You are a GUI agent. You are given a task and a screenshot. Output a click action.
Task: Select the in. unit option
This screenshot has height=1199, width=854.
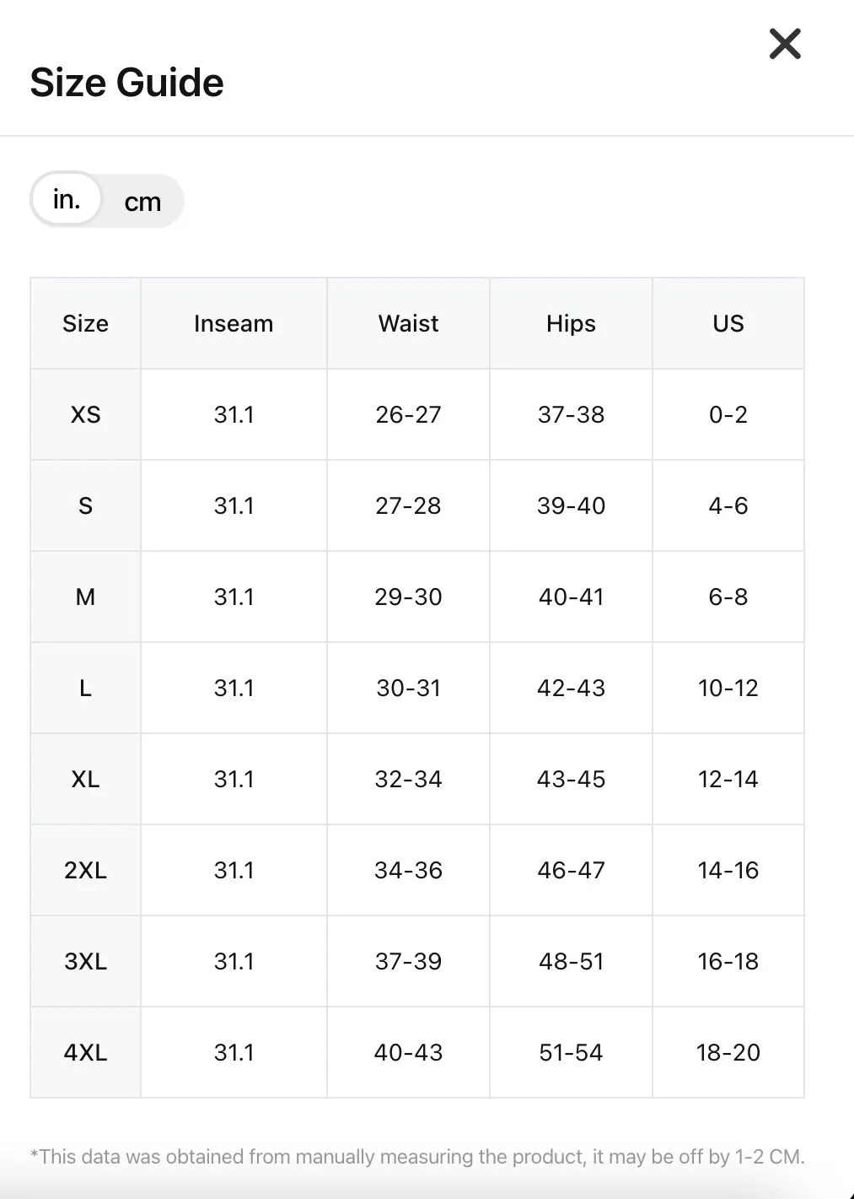click(x=67, y=200)
